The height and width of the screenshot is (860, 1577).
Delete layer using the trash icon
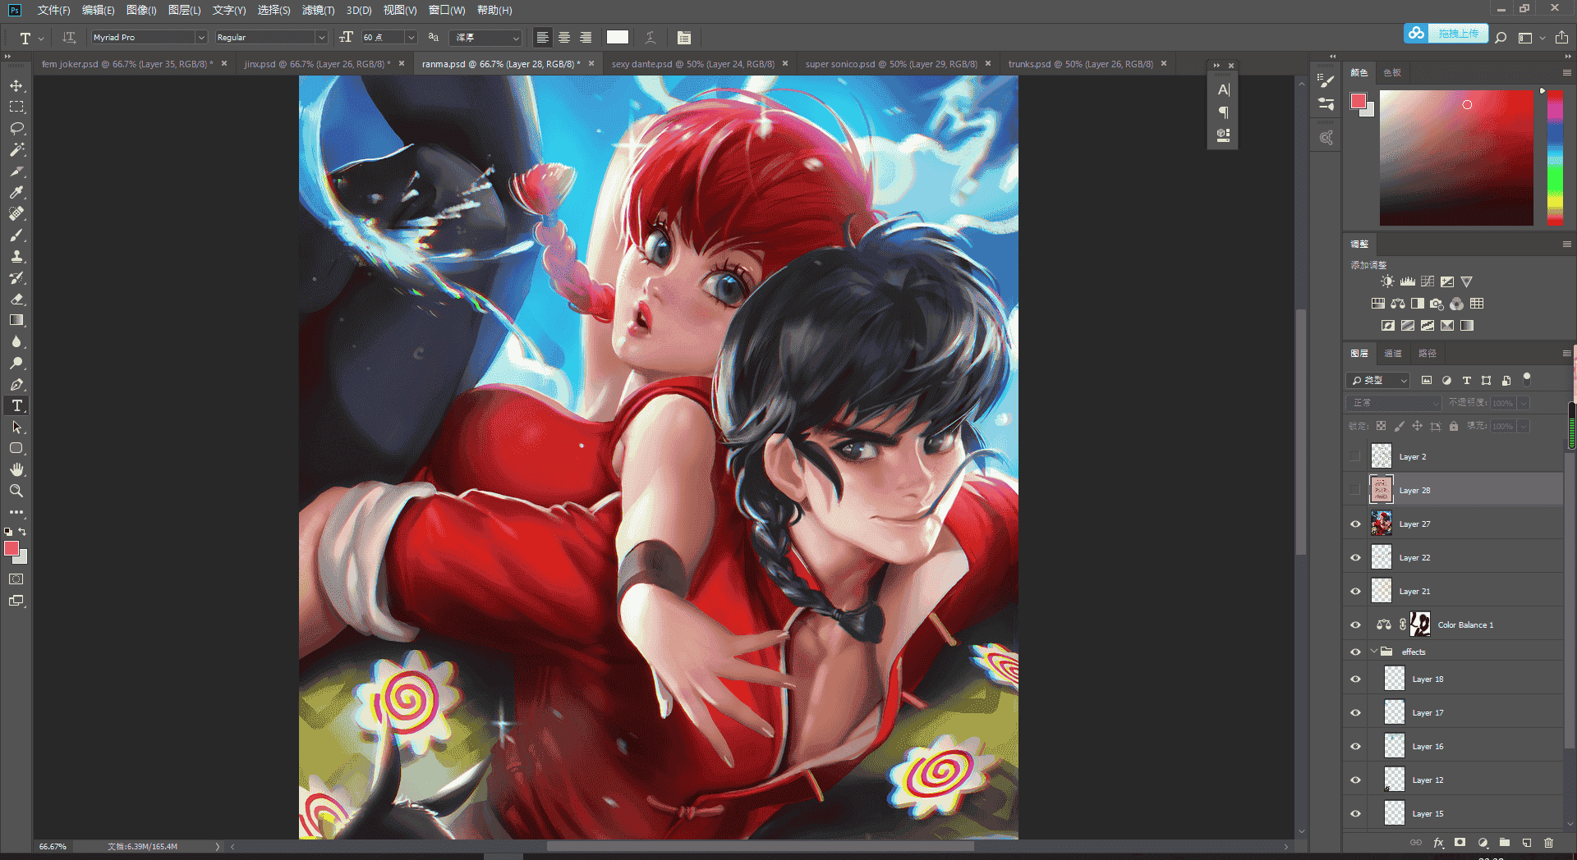tap(1549, 843)
